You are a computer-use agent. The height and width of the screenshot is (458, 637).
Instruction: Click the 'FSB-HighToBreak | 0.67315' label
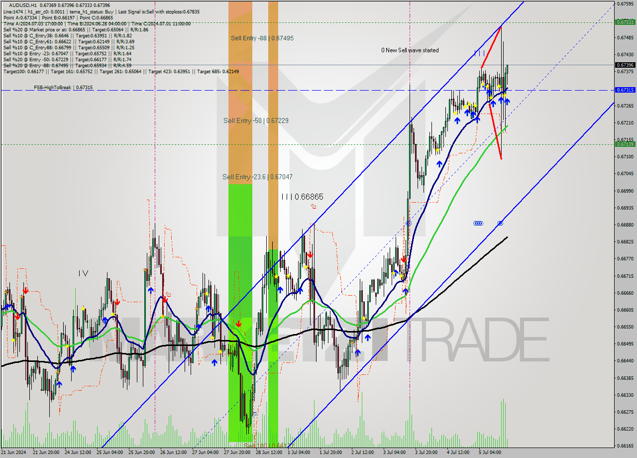(63, 88)
